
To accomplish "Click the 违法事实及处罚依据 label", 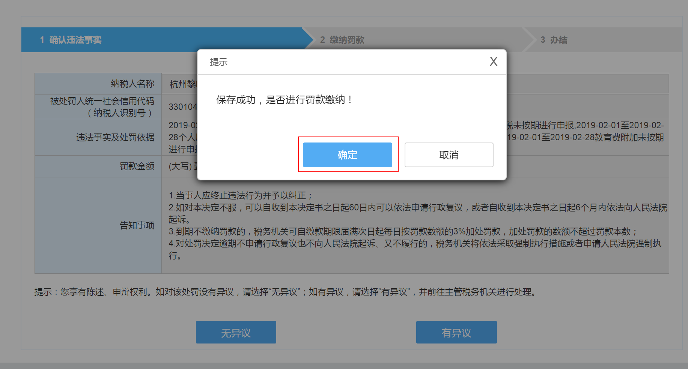I will click(115, 138).
